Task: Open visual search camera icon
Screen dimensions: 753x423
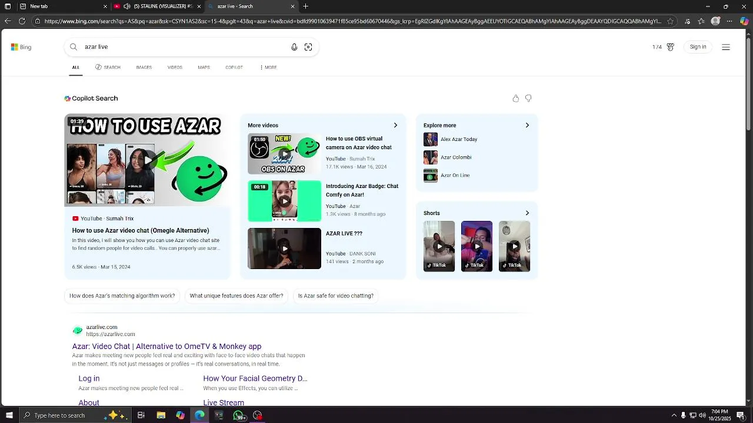Action: pyautogui.click(x=308, y=47)
